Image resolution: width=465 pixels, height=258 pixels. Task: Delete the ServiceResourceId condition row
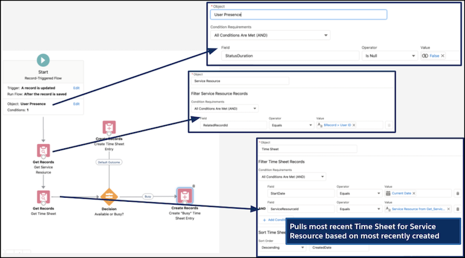coord(457,209)
